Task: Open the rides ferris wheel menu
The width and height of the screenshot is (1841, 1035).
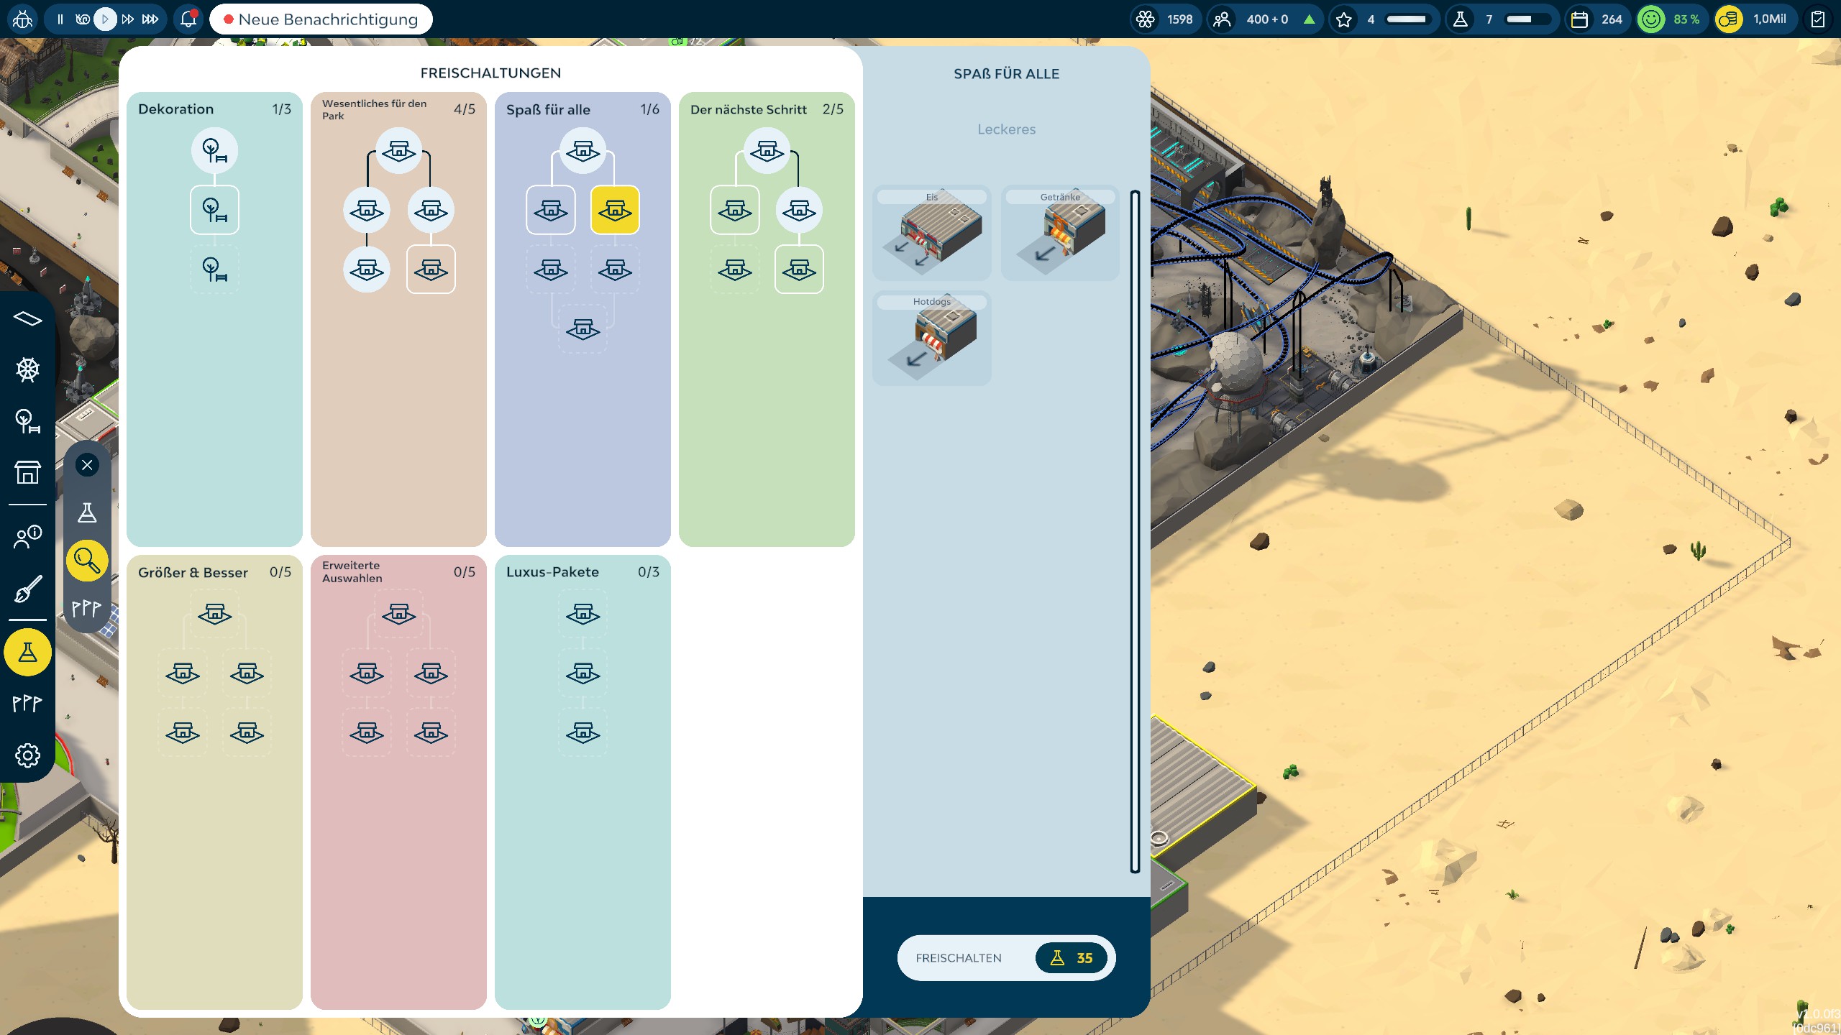Action: click(x=27, y=369)
